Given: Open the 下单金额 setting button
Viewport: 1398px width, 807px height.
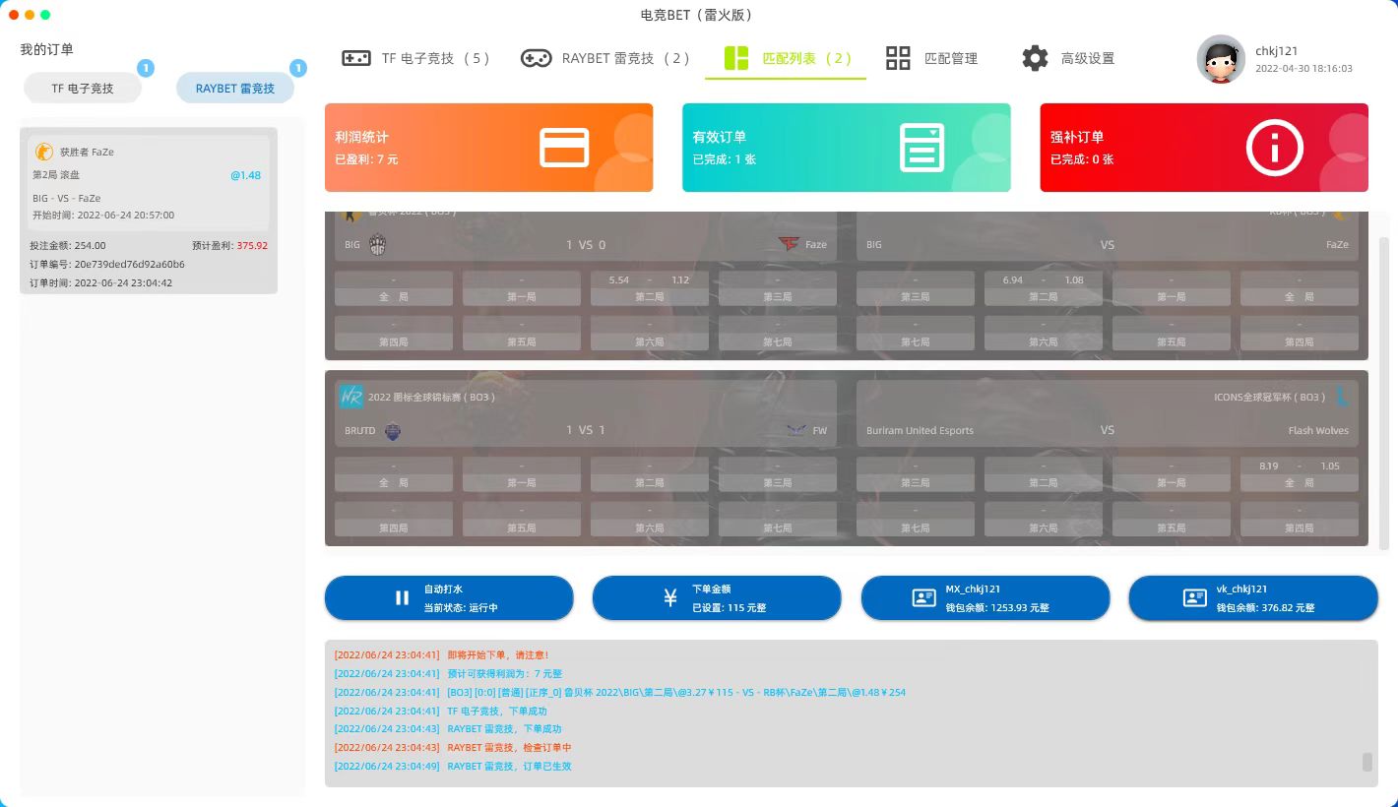Looking at the screenshot, I should click(x=717, y=597).
